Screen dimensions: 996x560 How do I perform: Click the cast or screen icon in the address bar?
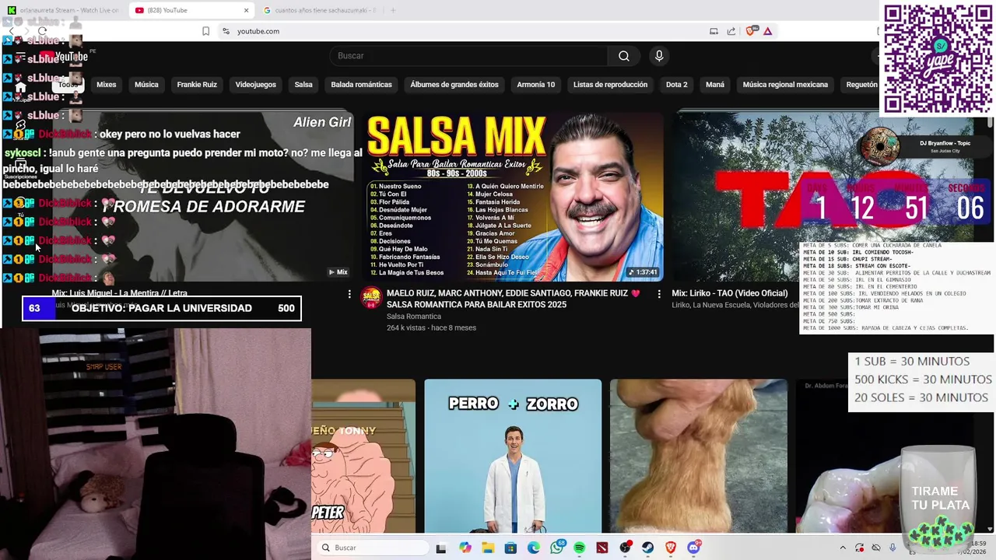(x=714, y=31)
